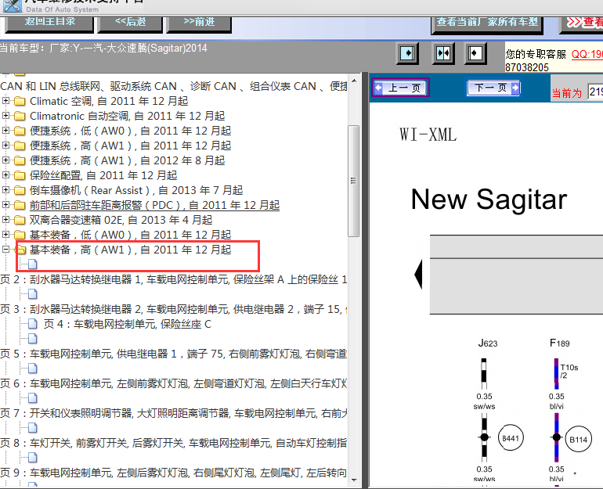This screenshot has width=603, height=489.
Task: Click the J623 component label
Action: coord(488,343)
